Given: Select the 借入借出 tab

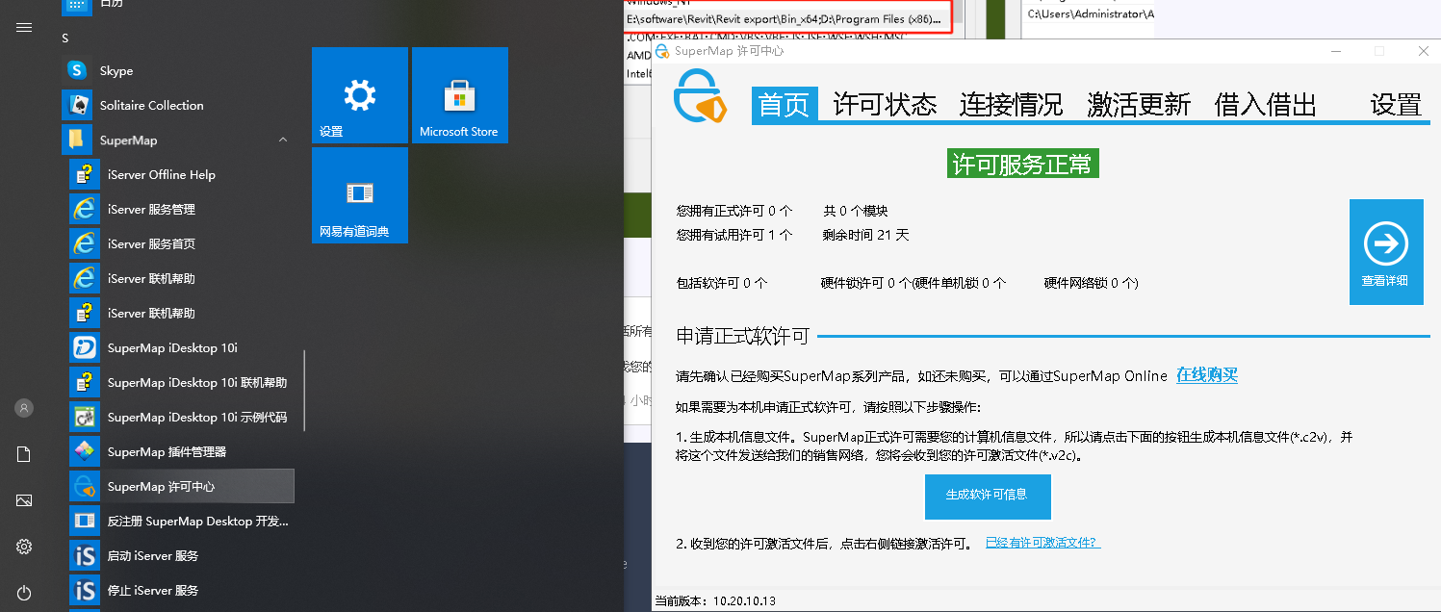Looking at the screenshot, I should [x=1266, y=104].
